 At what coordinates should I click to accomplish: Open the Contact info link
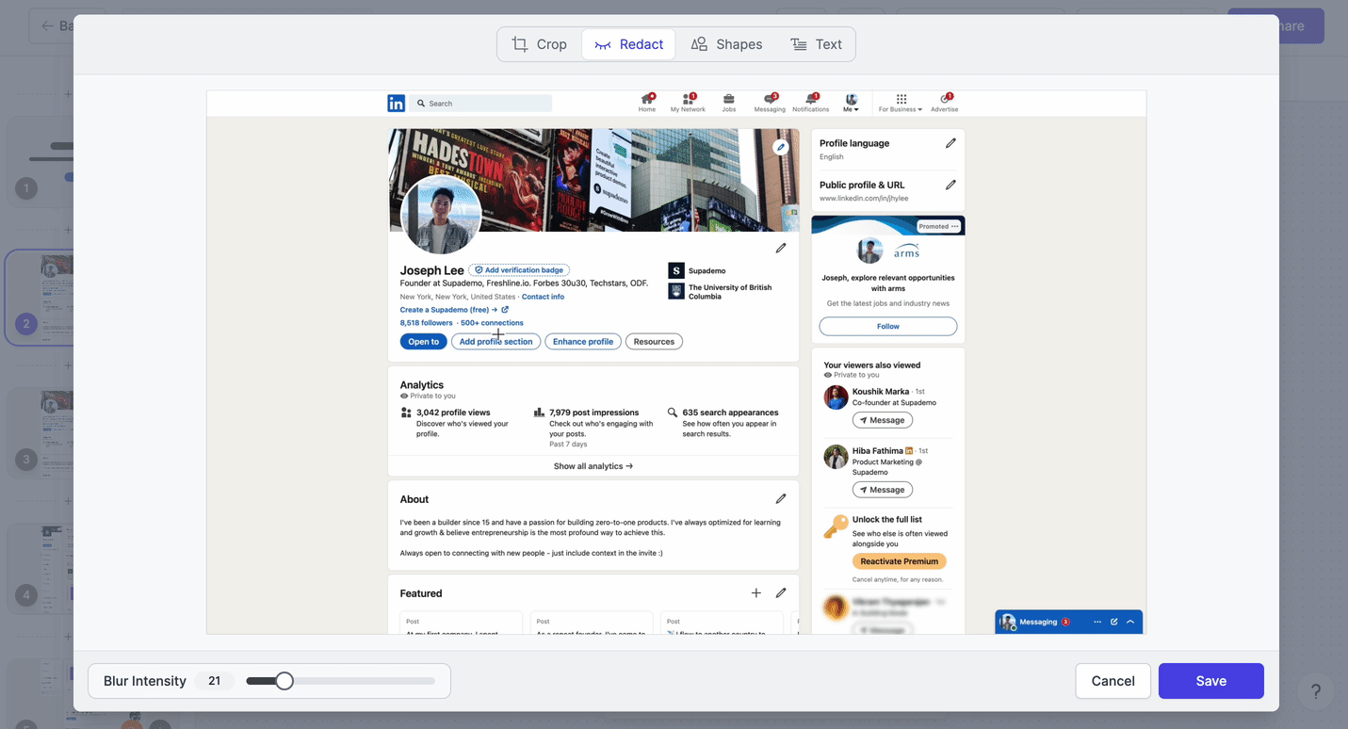point(543,297)
